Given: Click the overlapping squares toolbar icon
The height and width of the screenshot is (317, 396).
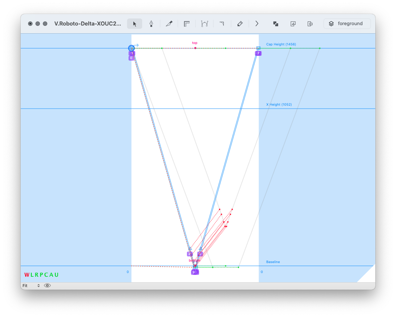Looking at the screenshot, I should click(x=276, y=24).
